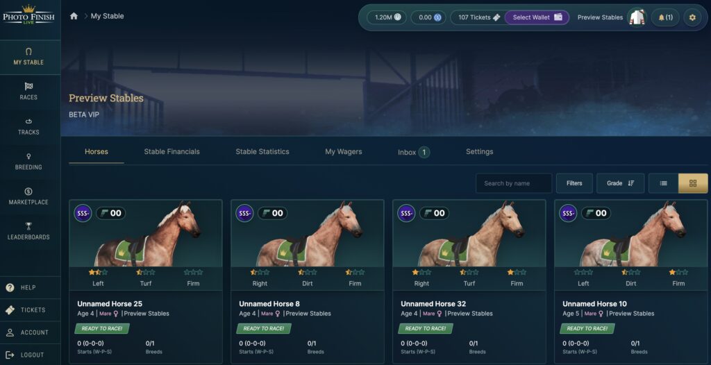Open Leaderboards trophy icon
Viewport: 711px width, 365px height.
tap(28, 226)
